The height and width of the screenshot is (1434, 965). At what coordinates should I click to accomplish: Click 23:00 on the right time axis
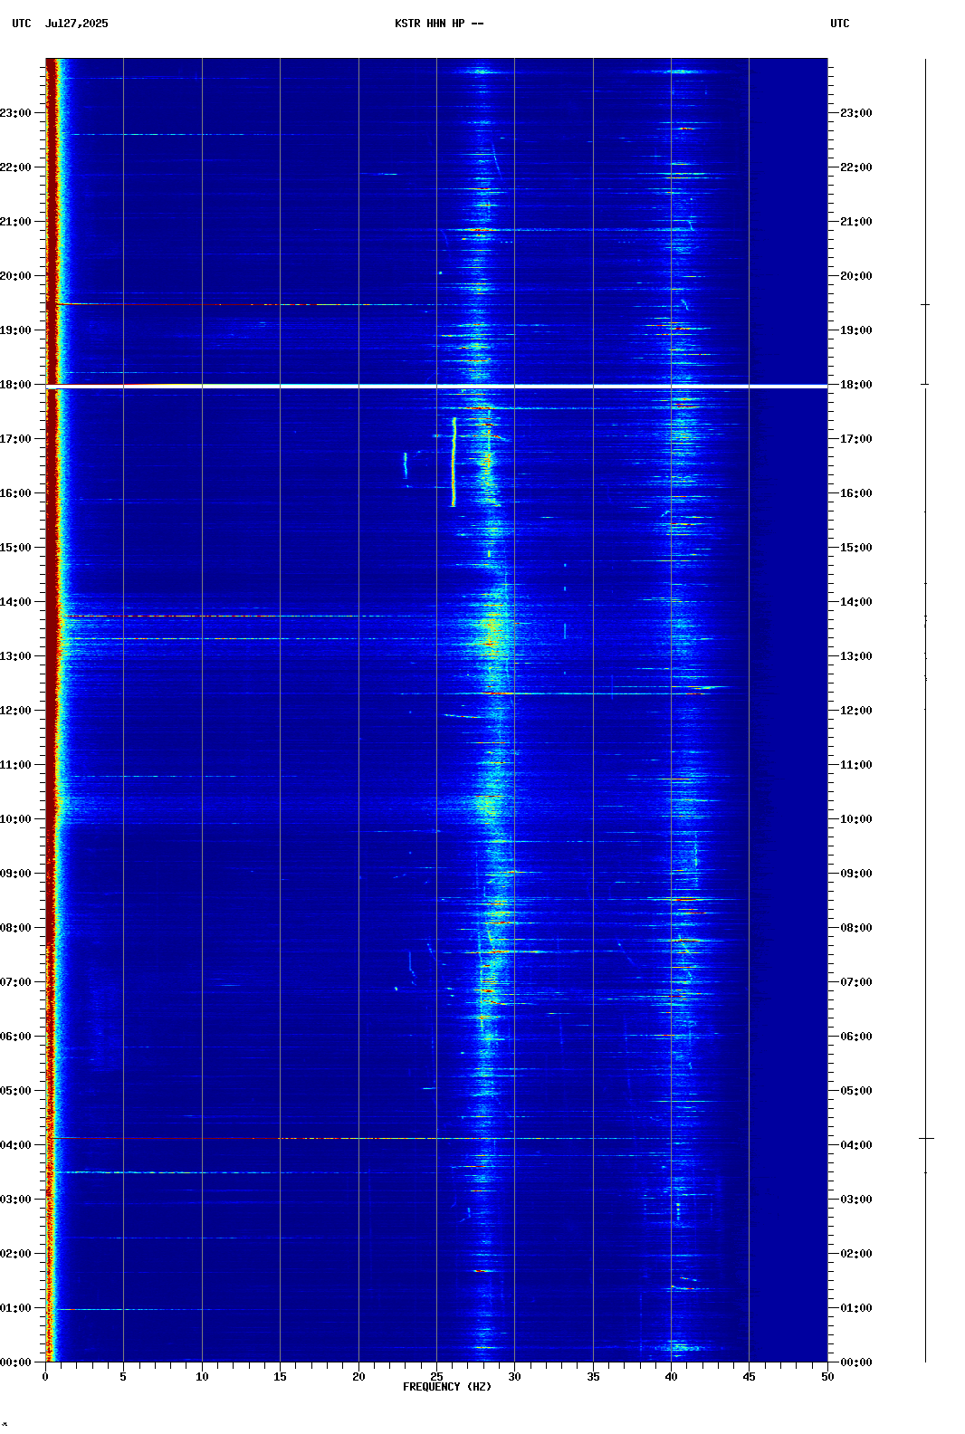pyautogui.click(x=856, y=113)
